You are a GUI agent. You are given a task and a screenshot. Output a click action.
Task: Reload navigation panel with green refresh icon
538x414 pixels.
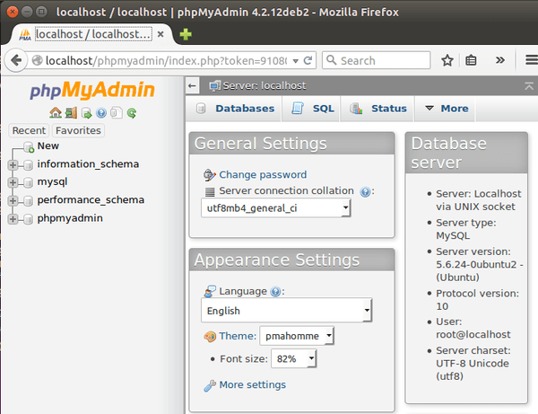pyautogui.click(x=132, y=112)
